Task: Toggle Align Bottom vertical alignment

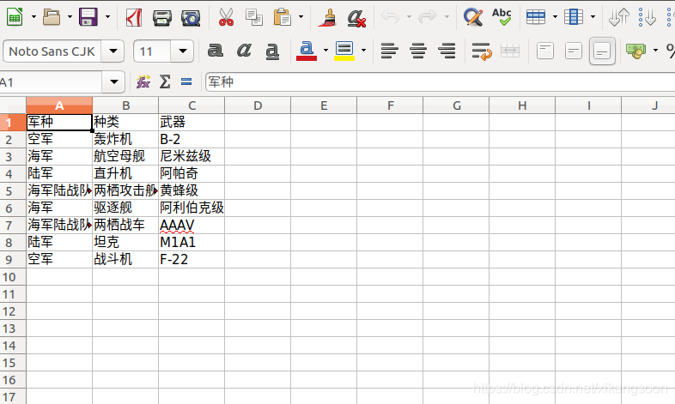Action: click(602, 51)
